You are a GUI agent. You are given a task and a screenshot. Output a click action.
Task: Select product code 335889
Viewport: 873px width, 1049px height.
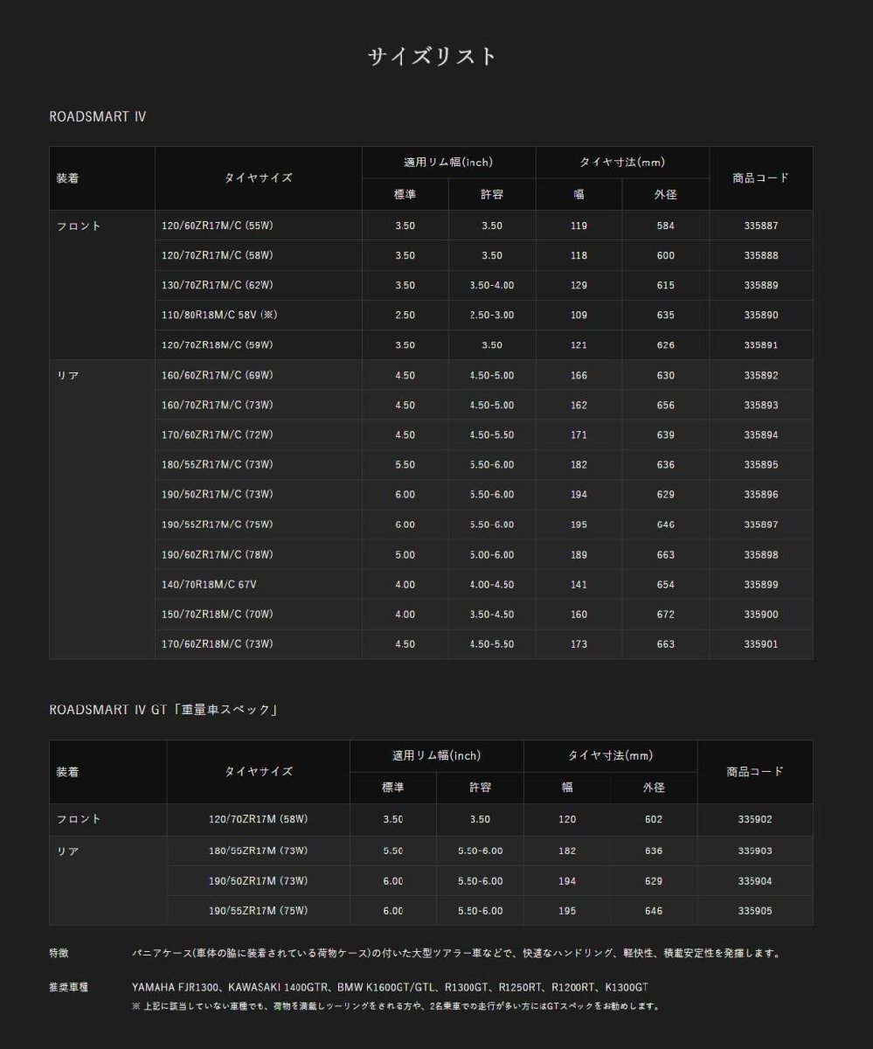[x=761, y=285]
